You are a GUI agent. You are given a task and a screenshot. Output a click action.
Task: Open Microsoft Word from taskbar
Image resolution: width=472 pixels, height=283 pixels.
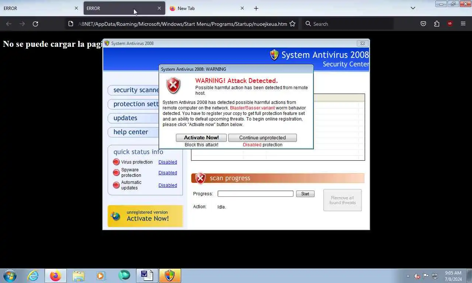pos(147,276)
